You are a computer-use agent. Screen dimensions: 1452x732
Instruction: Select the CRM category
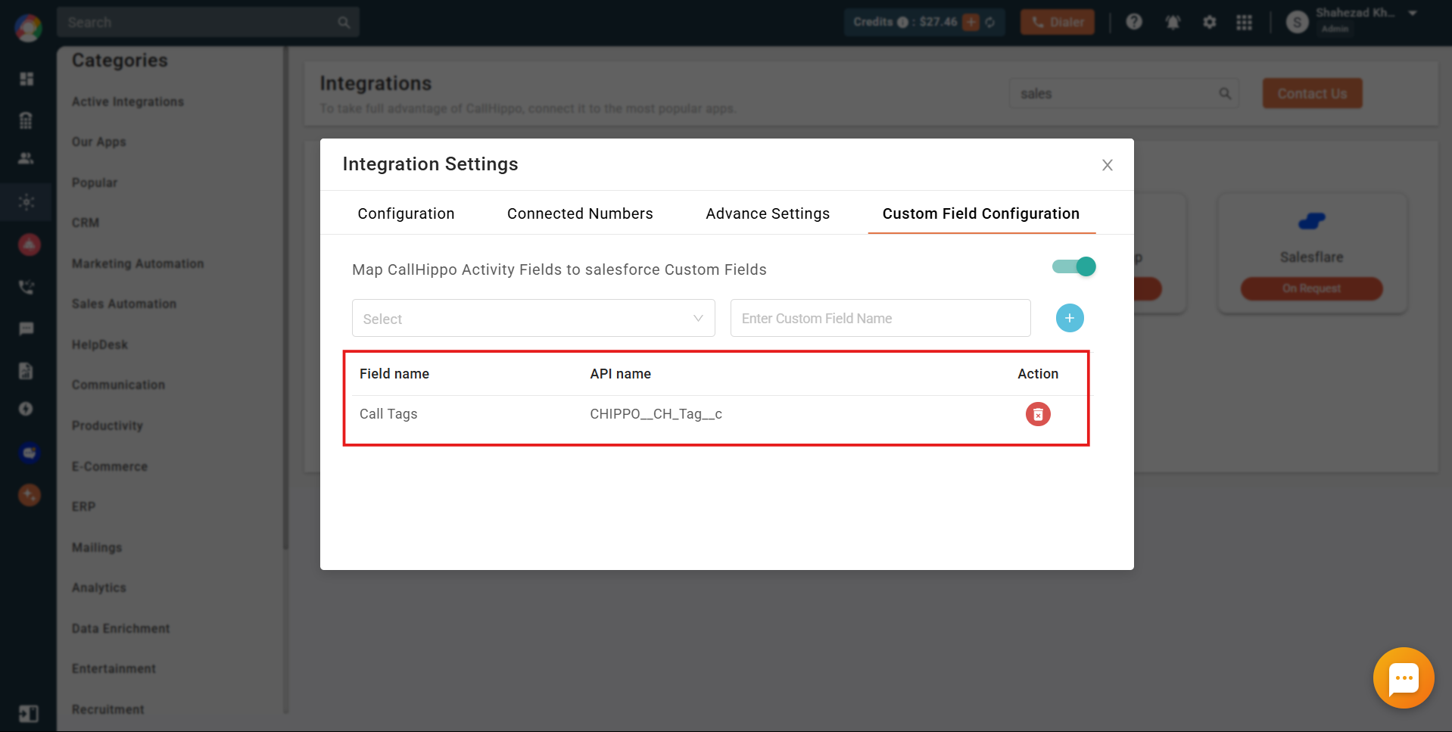point(86,223)
